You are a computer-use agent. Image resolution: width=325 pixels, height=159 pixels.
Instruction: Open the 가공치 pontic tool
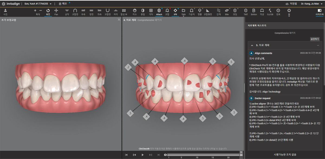coord(192,12)
